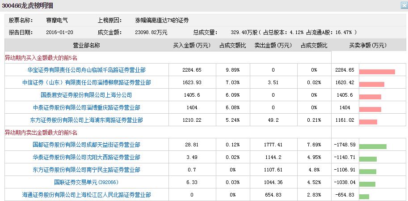Select sell amount 1777.41 cell
This screenshot has height=201, width=408.
[x=273, y=145]
